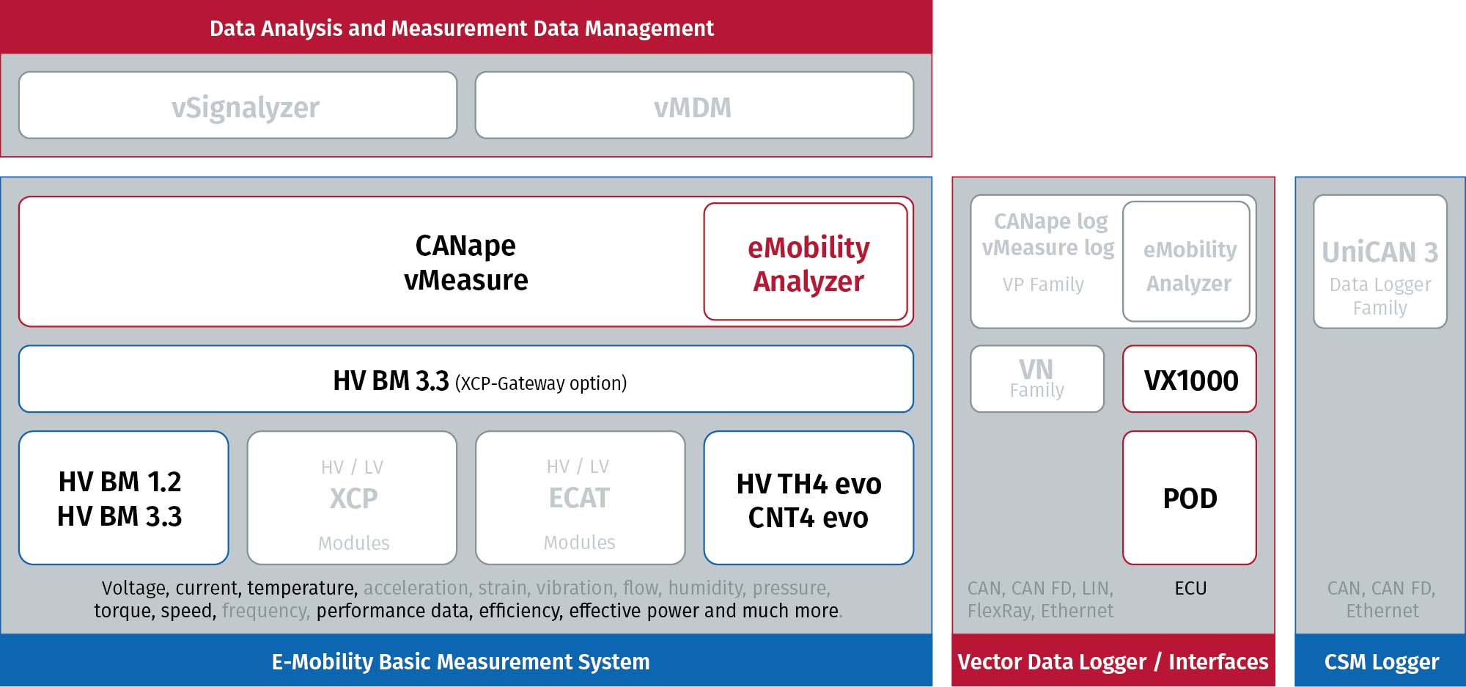The image size is (1466, 687).
Task: Click the VX1000 box
Action: pos(1190,379)
